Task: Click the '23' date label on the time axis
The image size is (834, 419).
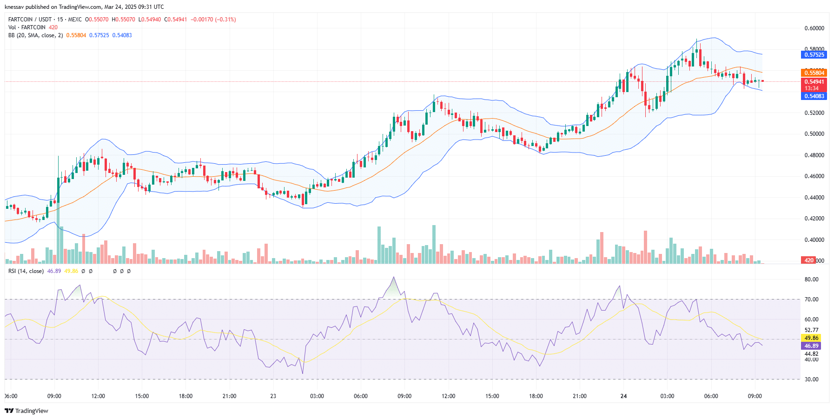Action: click(x=273, y=396)
